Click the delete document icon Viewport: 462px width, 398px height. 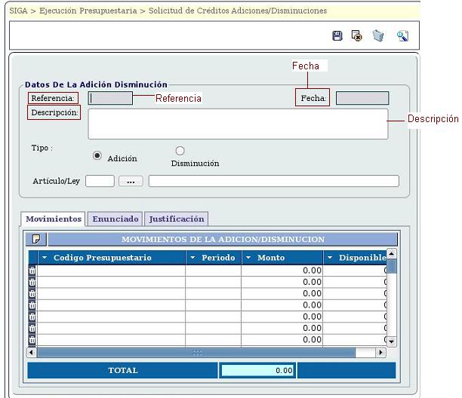coord(357,36)
